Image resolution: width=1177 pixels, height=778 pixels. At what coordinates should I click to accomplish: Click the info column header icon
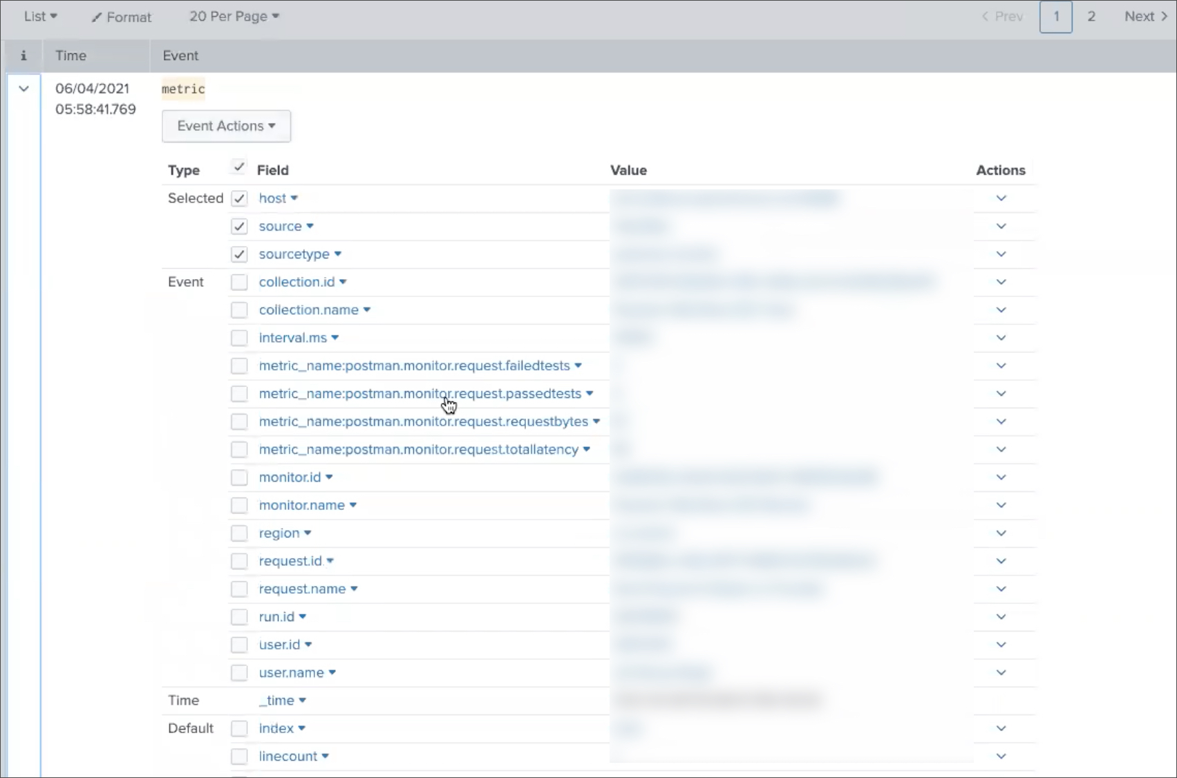tap(23, 56)
